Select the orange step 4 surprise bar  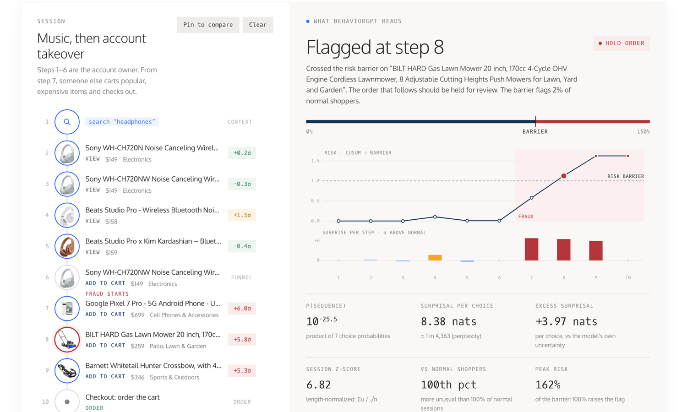point(435,258)
